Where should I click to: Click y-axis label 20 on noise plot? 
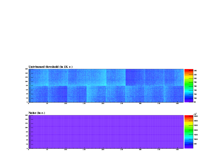[27, 144]
